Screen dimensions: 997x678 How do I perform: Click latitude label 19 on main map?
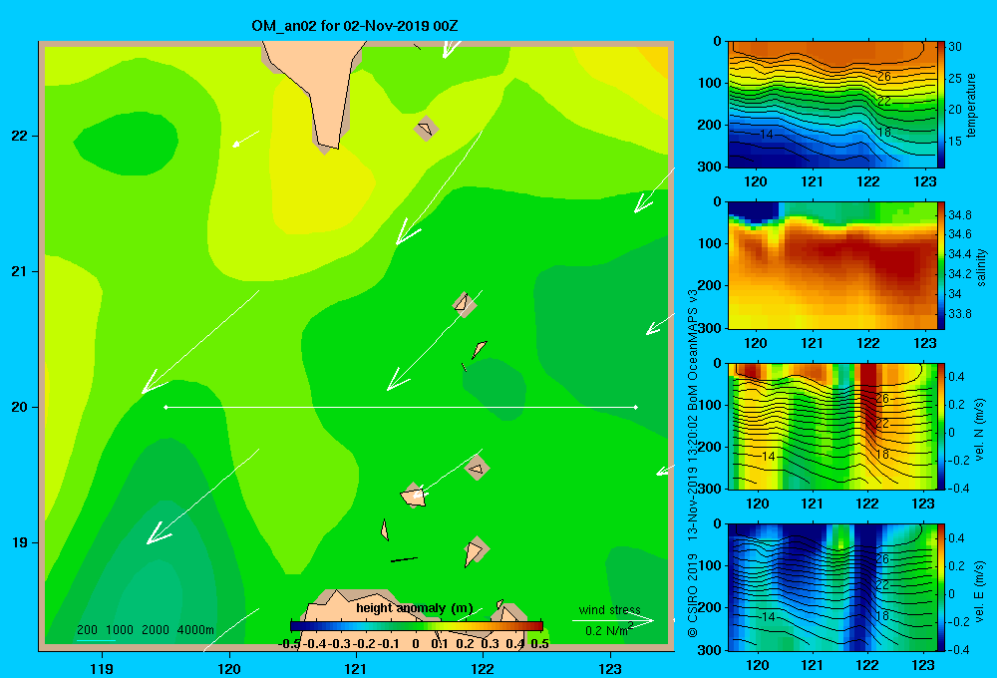(20, 542)
